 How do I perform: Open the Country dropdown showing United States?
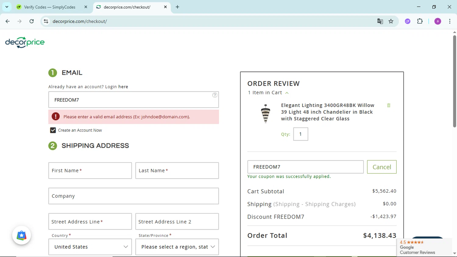[x=90, y=247]
